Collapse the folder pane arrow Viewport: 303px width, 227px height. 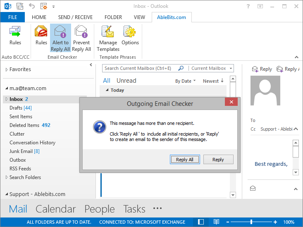pyautogui.click(x=91, y=65)
